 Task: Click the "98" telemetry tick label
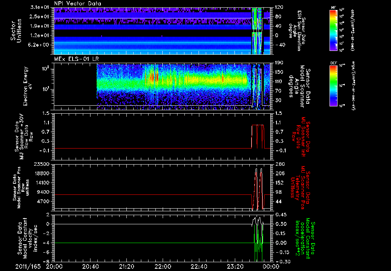tap(278, 192)
